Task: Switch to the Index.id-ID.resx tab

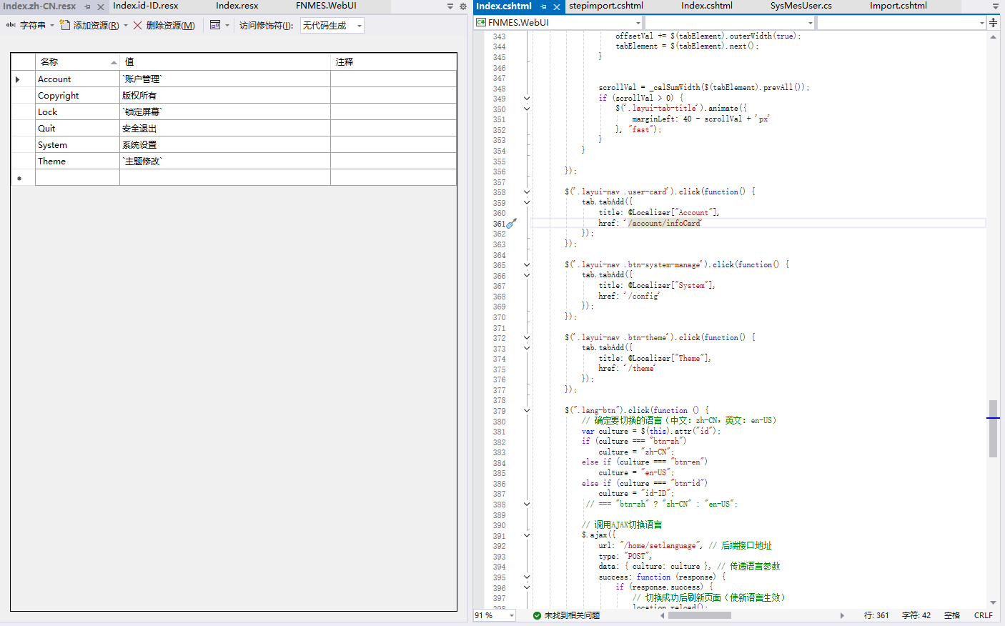Action: [146, 6]
